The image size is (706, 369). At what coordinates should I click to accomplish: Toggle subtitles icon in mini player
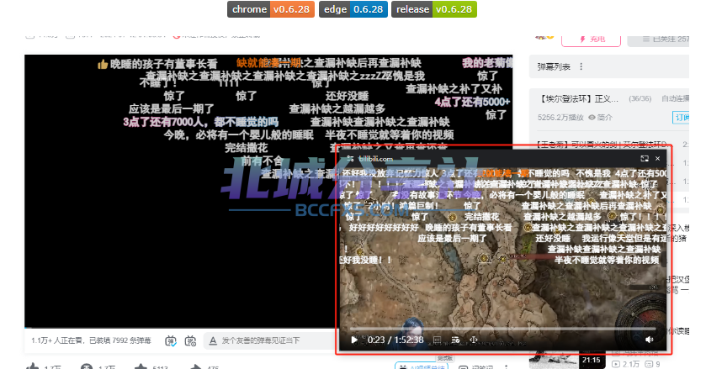[436, 340]
